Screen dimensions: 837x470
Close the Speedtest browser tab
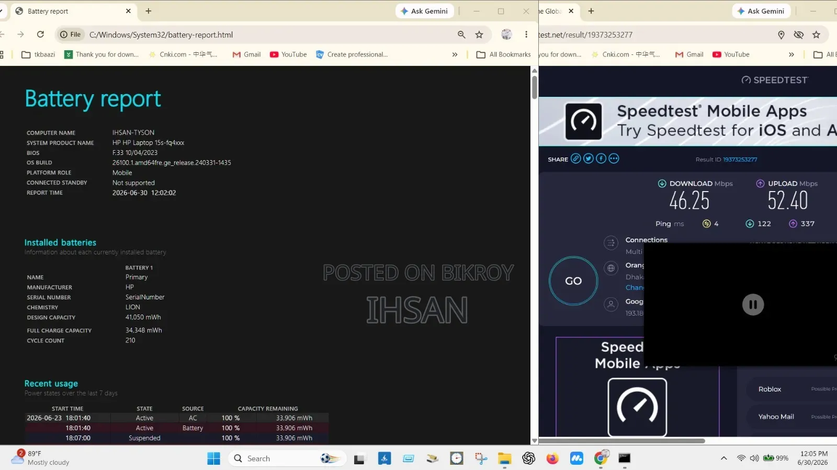coord(571,11)
